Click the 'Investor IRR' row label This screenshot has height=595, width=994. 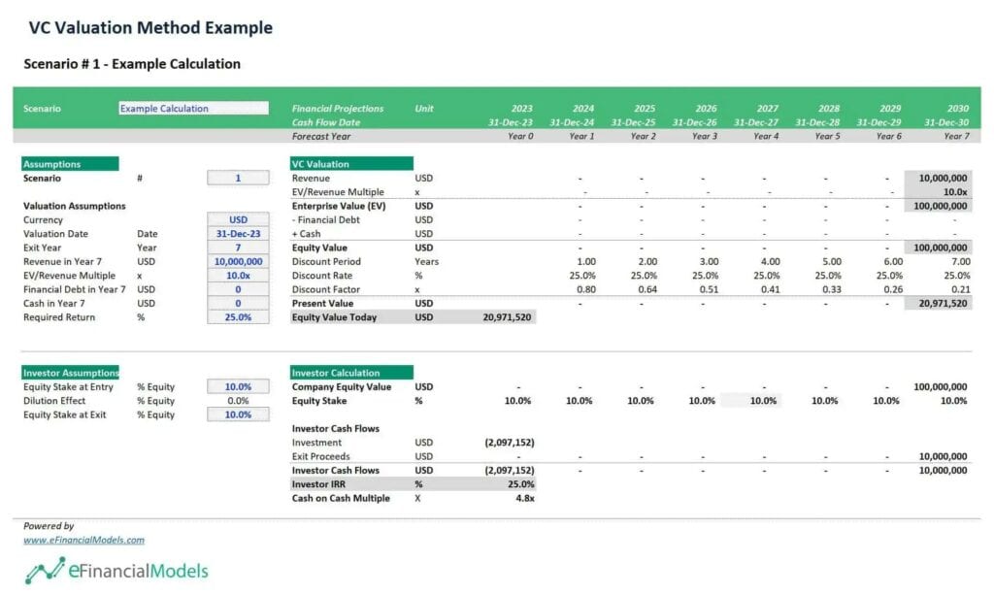(x=318, y=484)
